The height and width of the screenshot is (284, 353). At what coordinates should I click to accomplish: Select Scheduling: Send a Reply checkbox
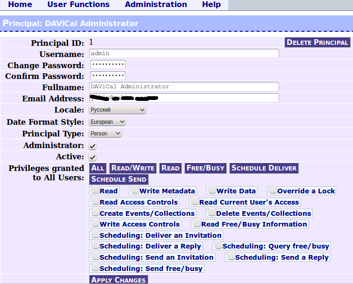click(231, 256)
